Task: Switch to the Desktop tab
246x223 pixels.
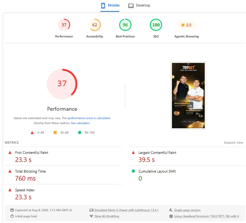Action: coord(139,6)
